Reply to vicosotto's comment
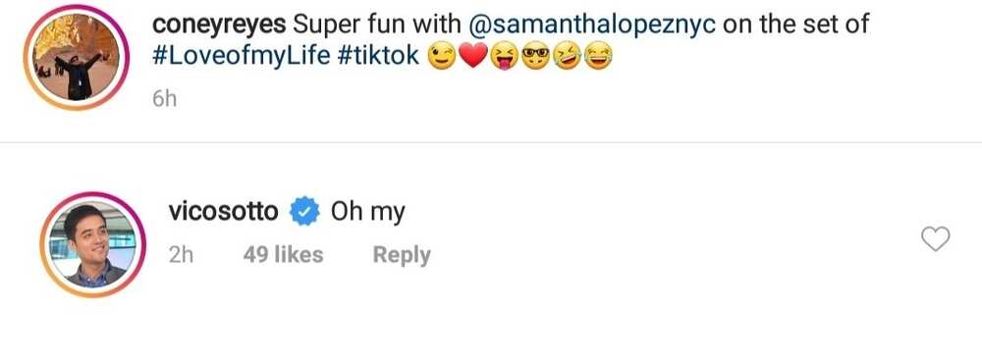The height and width of the screenshot is (360, 982). tap(402, 255)
